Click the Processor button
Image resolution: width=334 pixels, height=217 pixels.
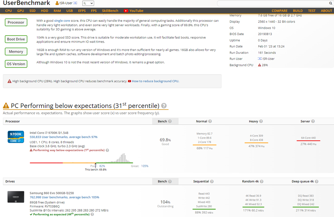16,22
